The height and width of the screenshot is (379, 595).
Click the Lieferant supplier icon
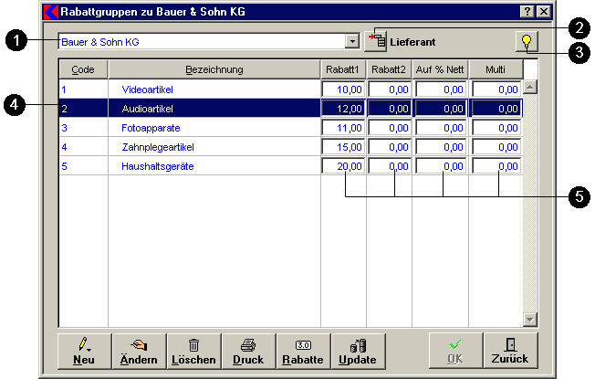376,42
